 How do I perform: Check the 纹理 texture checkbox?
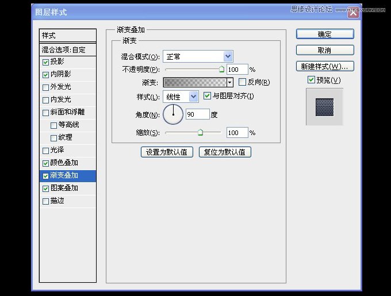[x=53, y=138]
